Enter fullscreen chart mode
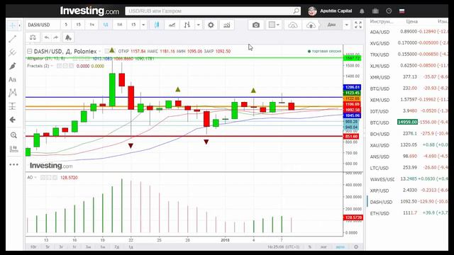This screenshot has height=255, width=454. point(358,25)
